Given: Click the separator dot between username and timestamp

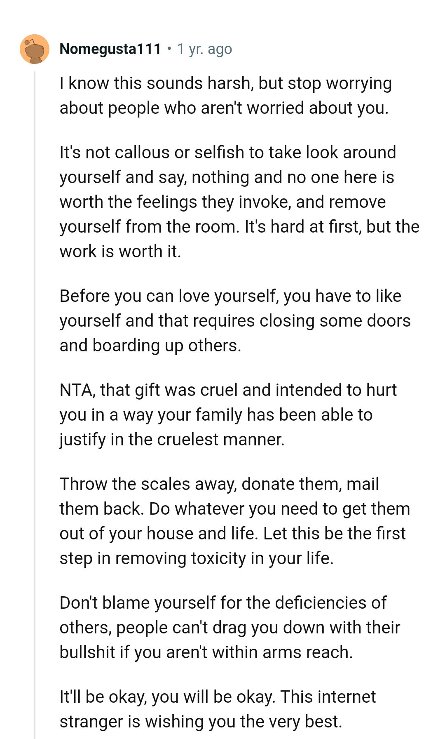Looking at the screenshot, I should click(169, 49).
